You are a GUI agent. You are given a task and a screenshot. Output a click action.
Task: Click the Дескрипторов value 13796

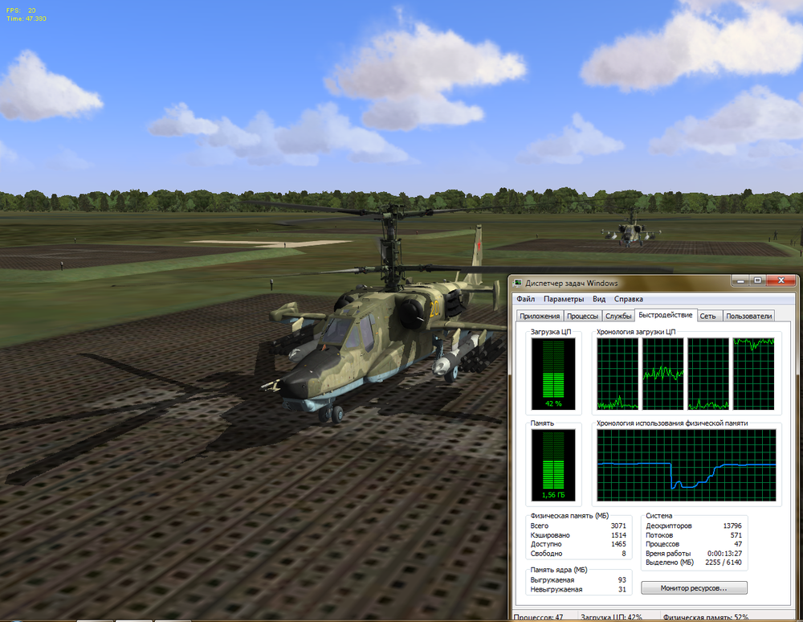tap(732, 526)
